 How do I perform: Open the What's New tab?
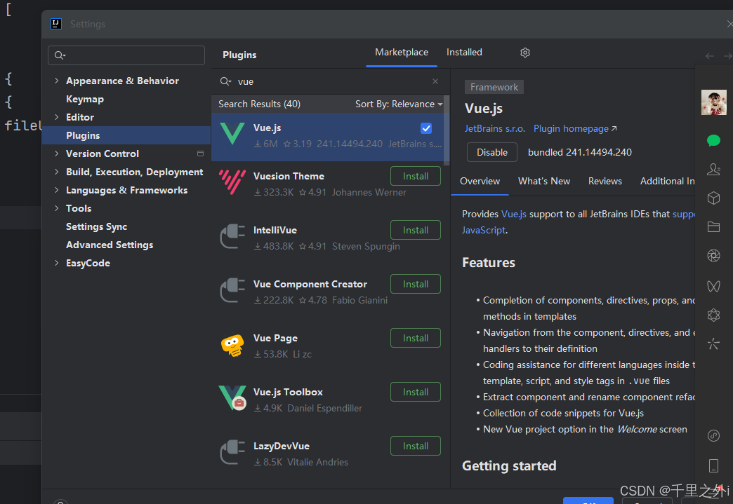(544, 181)
